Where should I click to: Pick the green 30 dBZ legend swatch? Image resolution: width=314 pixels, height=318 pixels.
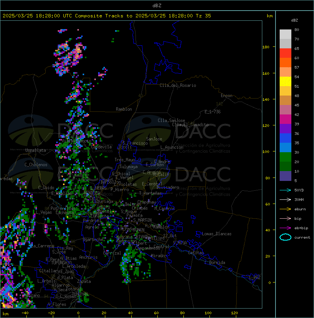[285, 157]
